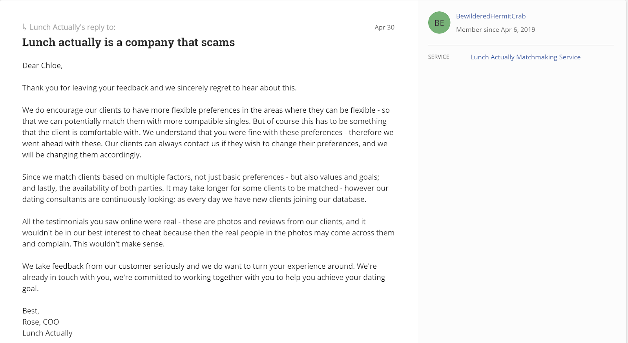Click the green BE avatar circle

click(x=439, y=23)
